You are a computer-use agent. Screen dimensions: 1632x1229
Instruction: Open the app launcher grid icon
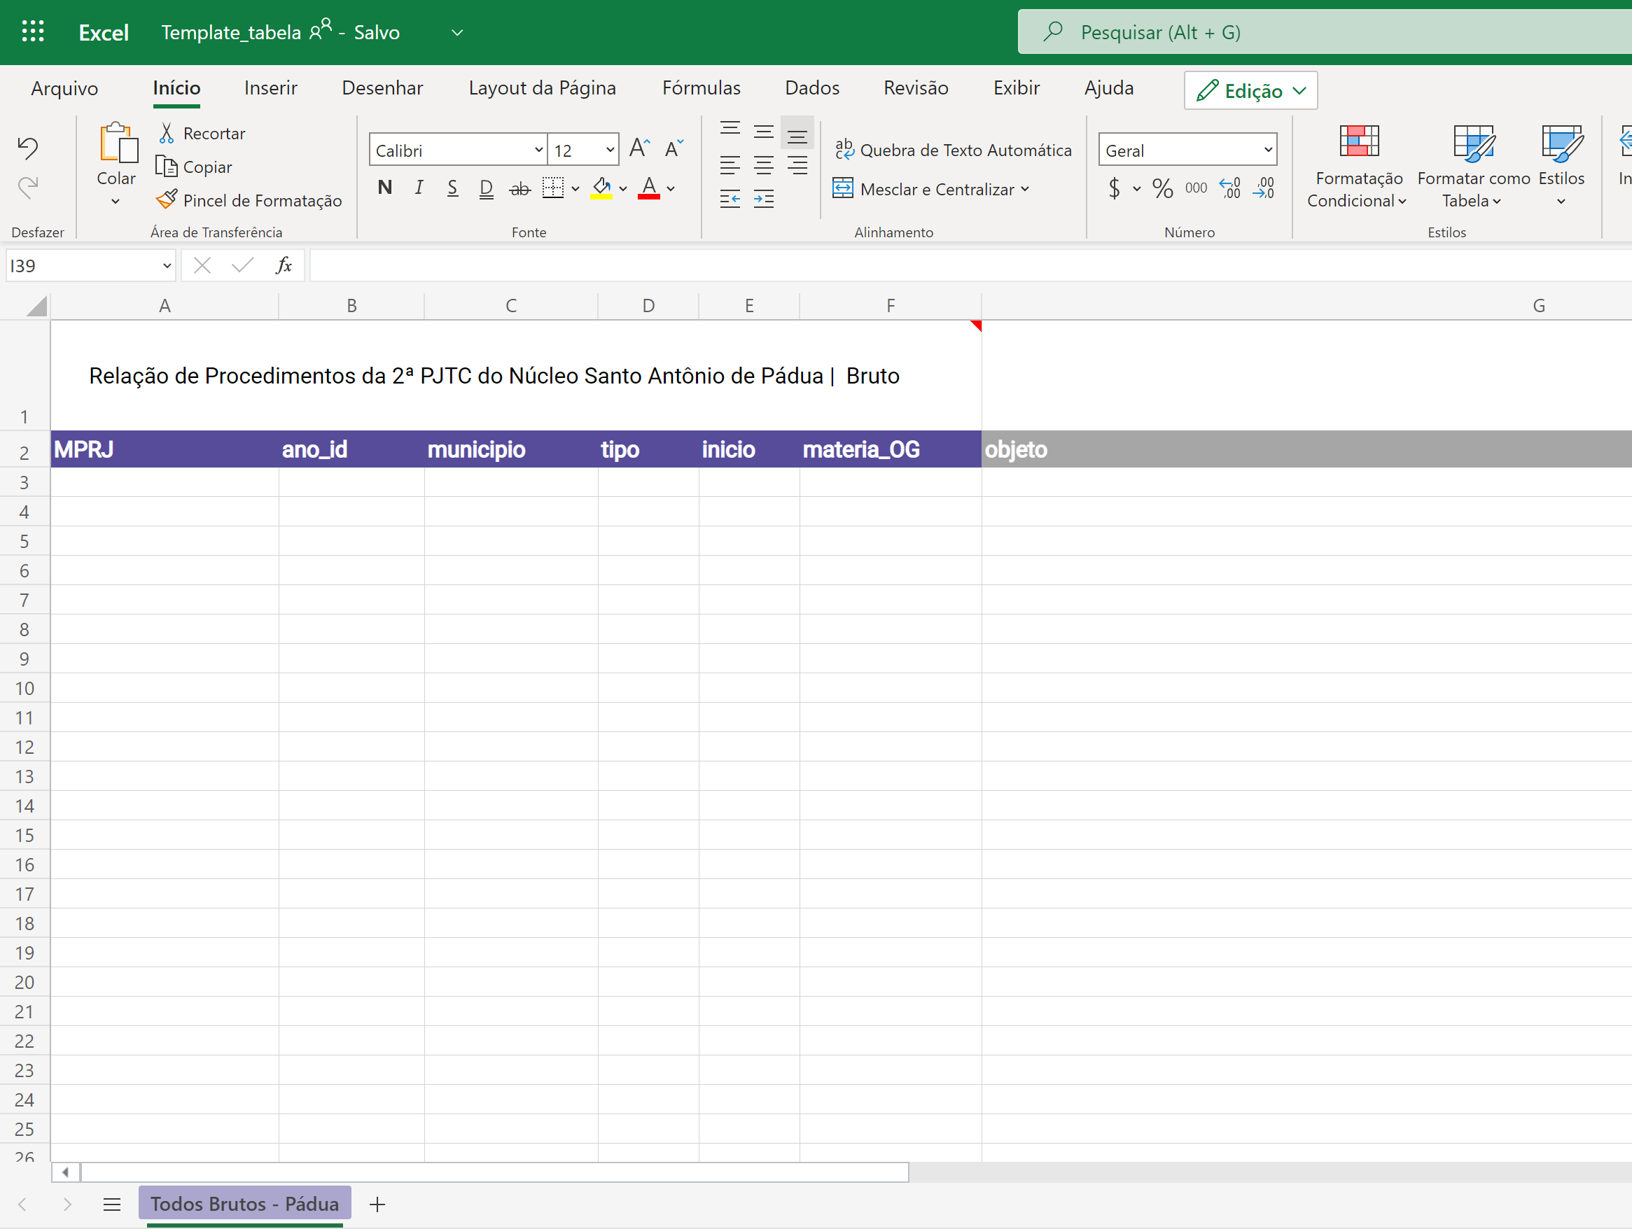pos(32,31)
